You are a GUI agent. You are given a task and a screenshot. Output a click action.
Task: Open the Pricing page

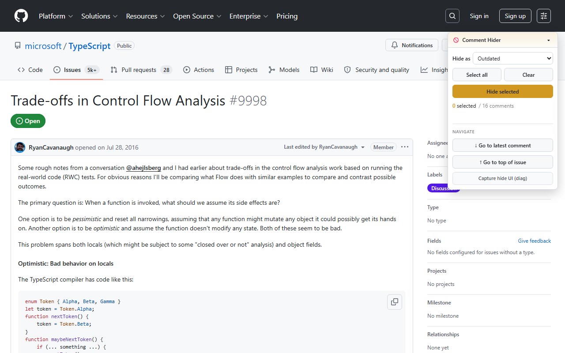[287, 16]
